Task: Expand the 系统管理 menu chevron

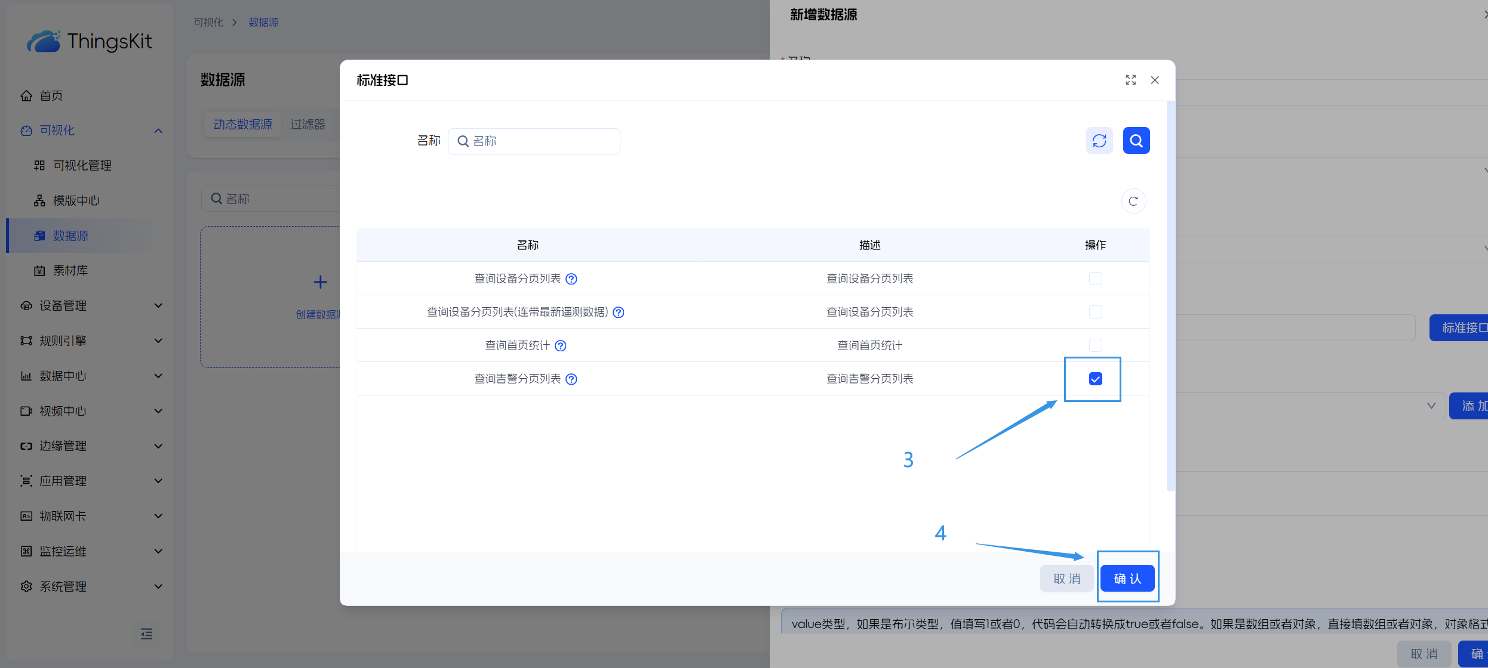Action: [158, 586]
